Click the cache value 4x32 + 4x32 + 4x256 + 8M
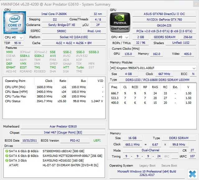Viewport: 199px width, 180px height. tap(74, 43)
